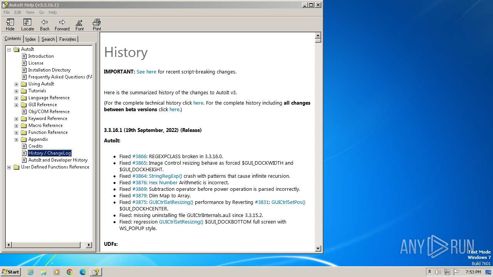Open the GUICtrlSetPos() link

click(288, 202)
